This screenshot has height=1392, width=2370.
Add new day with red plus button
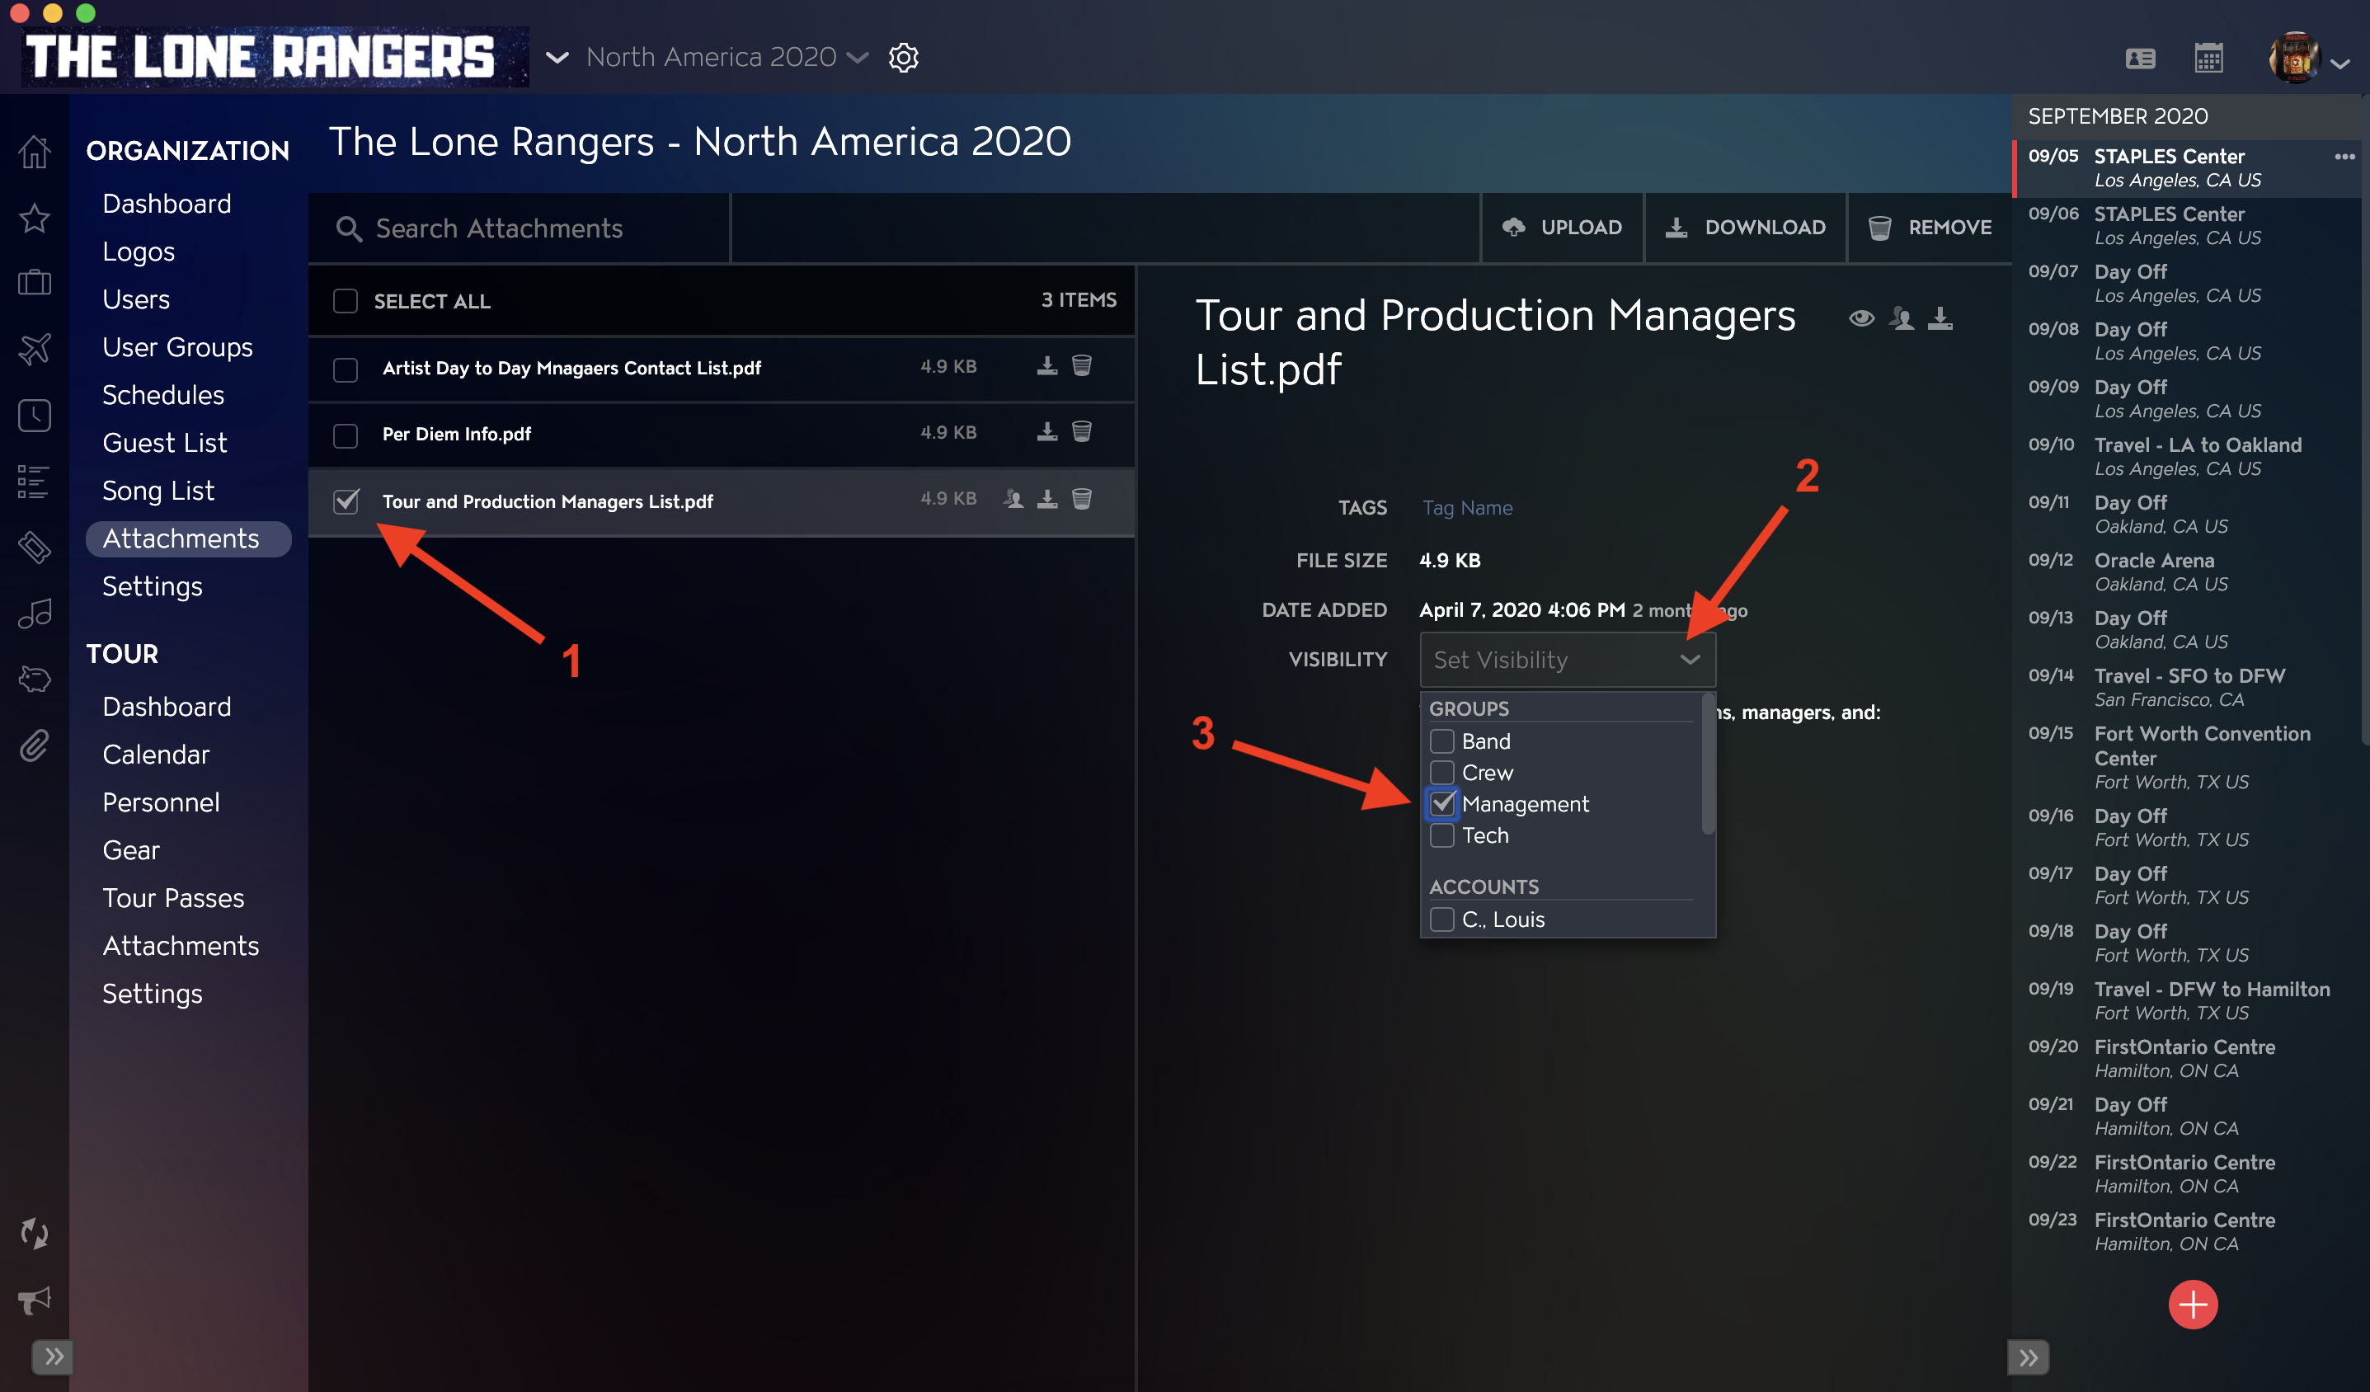point(2192,1304)
